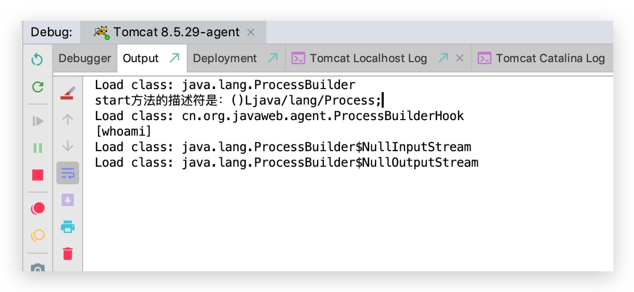Jump to next stack trace with down arrow

point(68,147)
